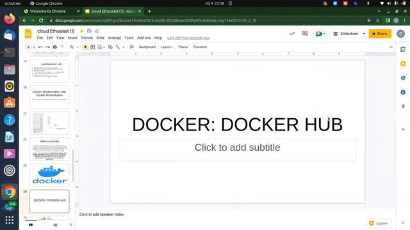
Task: Collapse the filmstrip panel chevron
Action: click(x=71, y=224)
